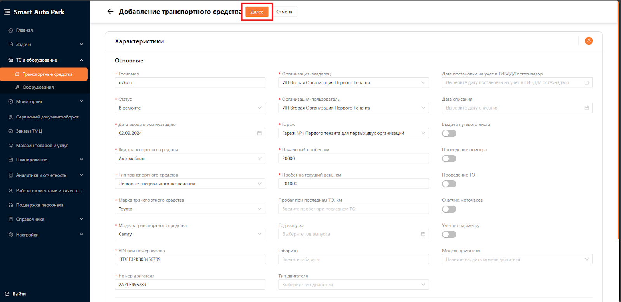The image size is (621, 302).
Task: Open calendar icon in Дата ввода в эксплуатацию
Action: (x=259, y=133)
